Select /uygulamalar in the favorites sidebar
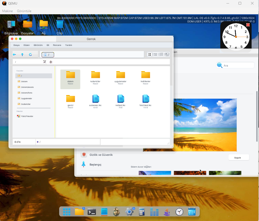 pyautogui.click(x=34, y=98)
